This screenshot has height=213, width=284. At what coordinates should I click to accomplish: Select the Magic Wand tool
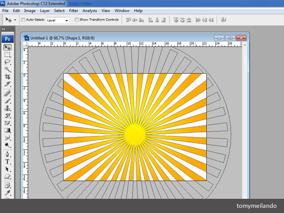7,69
